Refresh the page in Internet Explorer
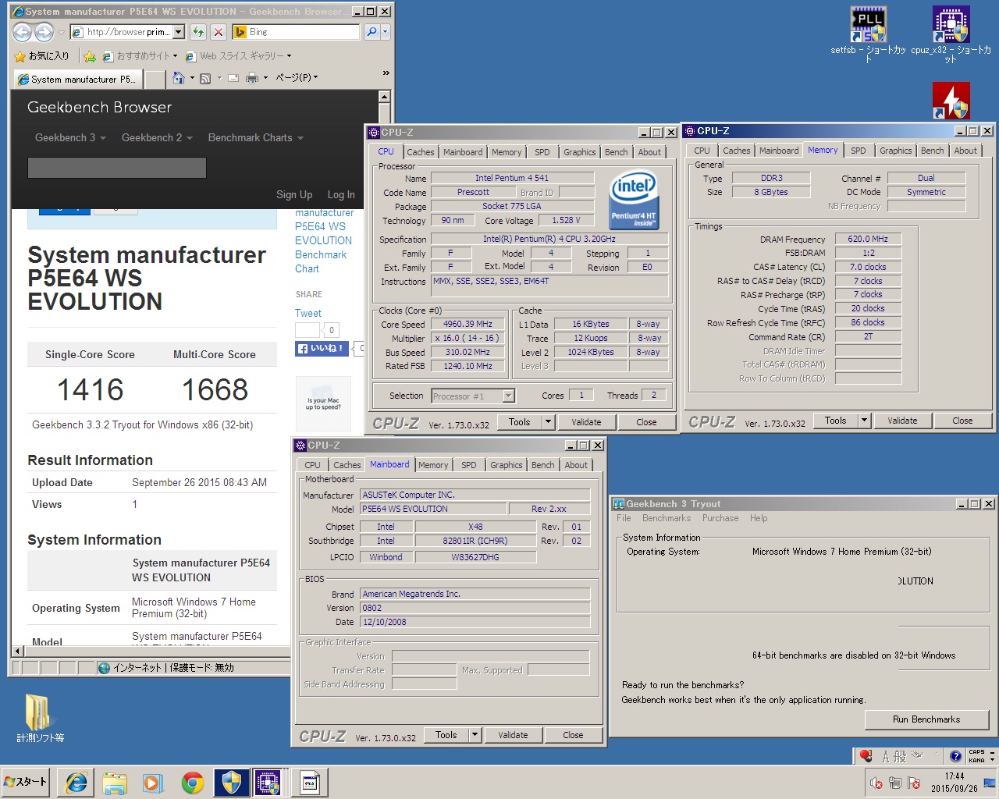 click(x=198, y=32)
